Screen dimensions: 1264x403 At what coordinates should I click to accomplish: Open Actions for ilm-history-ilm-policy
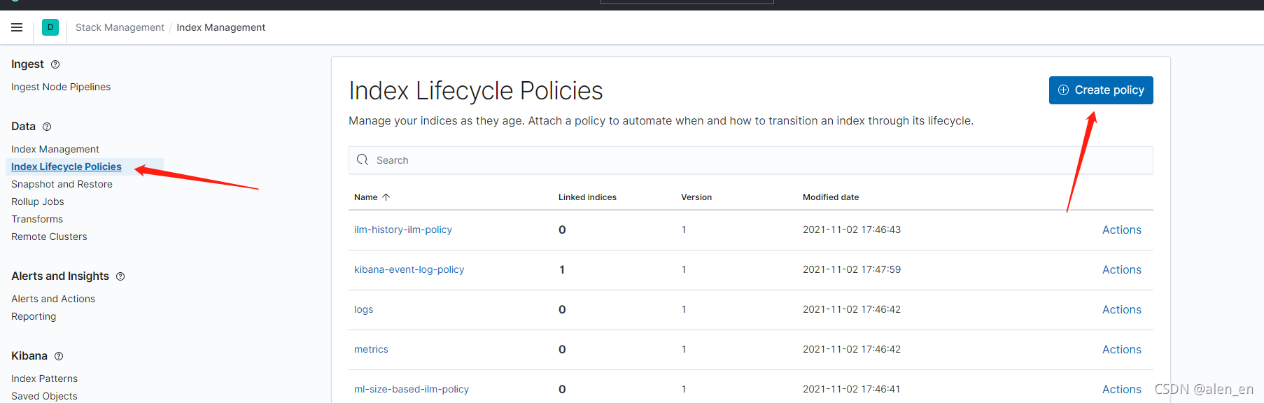pyautogui.click(x=1121, y=229)
